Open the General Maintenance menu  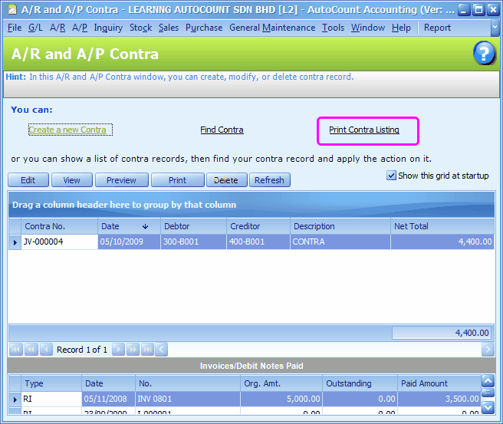(271, 28)
